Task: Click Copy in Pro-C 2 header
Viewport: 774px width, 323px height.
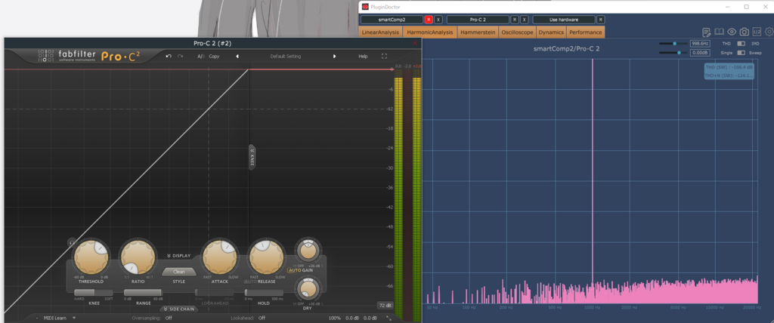Action: pos(214,56)
